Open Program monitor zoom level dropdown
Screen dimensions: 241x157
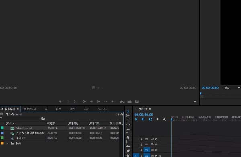pos(232,88)
